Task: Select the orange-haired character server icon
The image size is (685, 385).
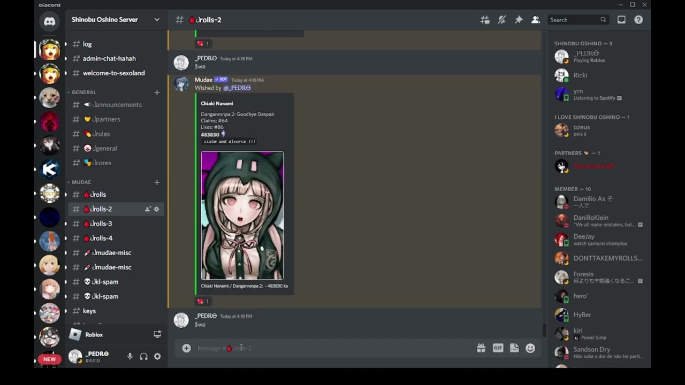Action: coord(49,241)
